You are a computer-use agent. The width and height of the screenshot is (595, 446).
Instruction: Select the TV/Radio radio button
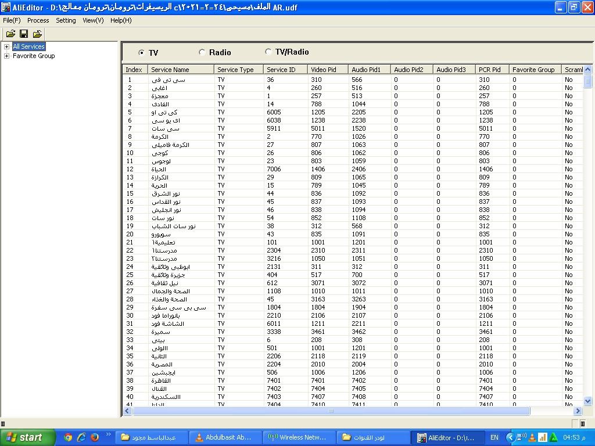click(x=268, y=52)
